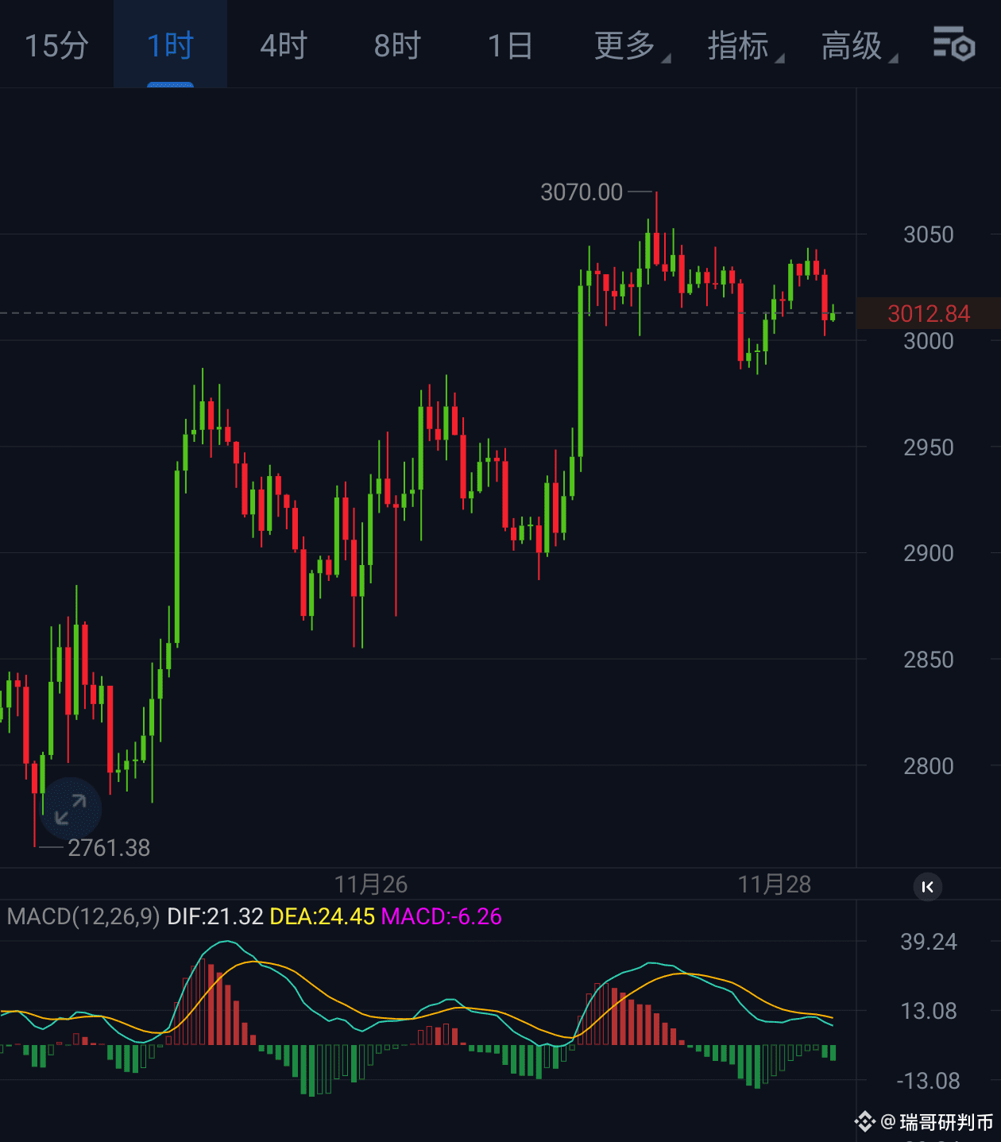Select the 1时 timeframe tab
1001x1142 pixels.
click(x=170, y=45)
